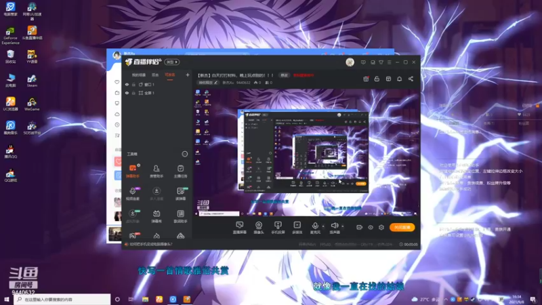The height and width of the screenshot is (305, 542).
Task: Add a 多媒体 media source
Action: click(x=297, y=228)
